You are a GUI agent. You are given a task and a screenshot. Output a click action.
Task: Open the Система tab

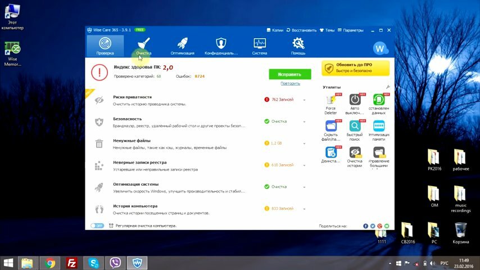pos(260,46)
